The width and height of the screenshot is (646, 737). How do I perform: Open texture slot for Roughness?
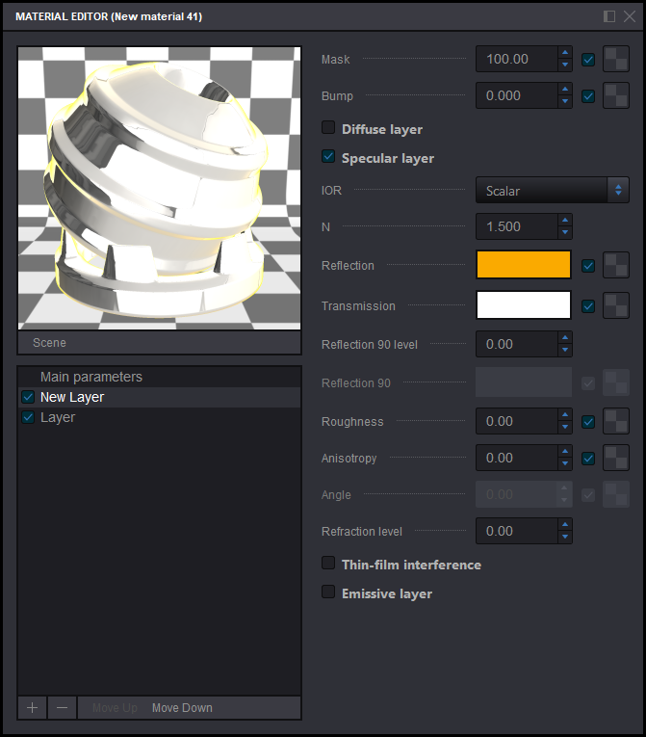(616, 421)
